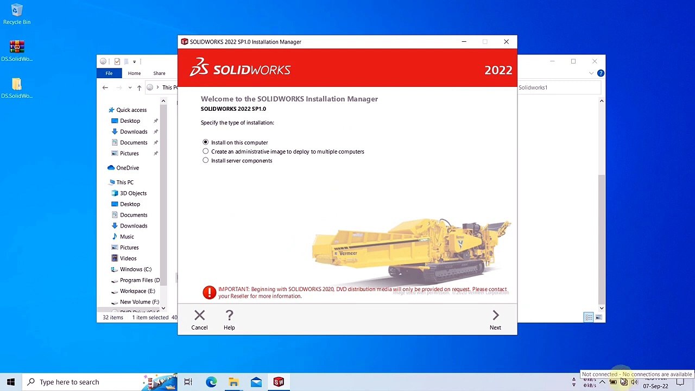The height and width of the screenshot is (391, 695).
Task: Switch to SOLIDWORKS installer taskbar icon
Action: coord(279,382)
